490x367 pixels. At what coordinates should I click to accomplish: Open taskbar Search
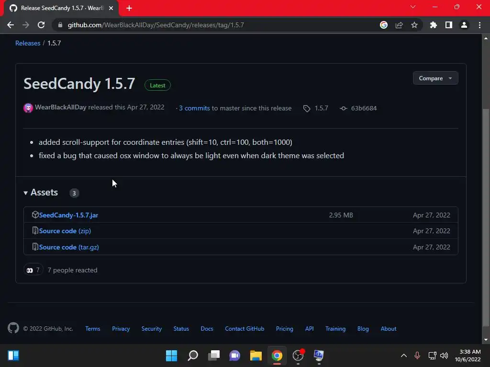coord(193,356)
